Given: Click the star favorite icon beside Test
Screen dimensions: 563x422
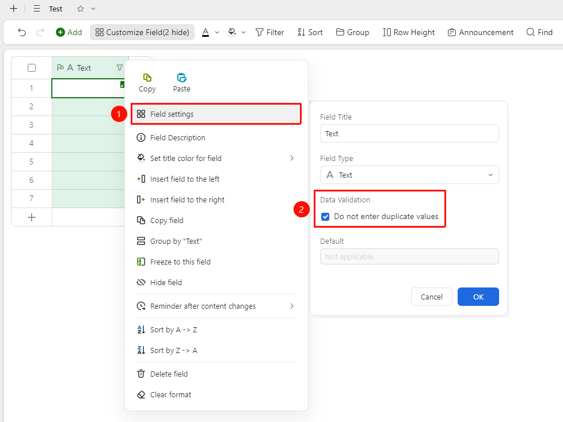Looking at the screenshot, I should point(81,9).
